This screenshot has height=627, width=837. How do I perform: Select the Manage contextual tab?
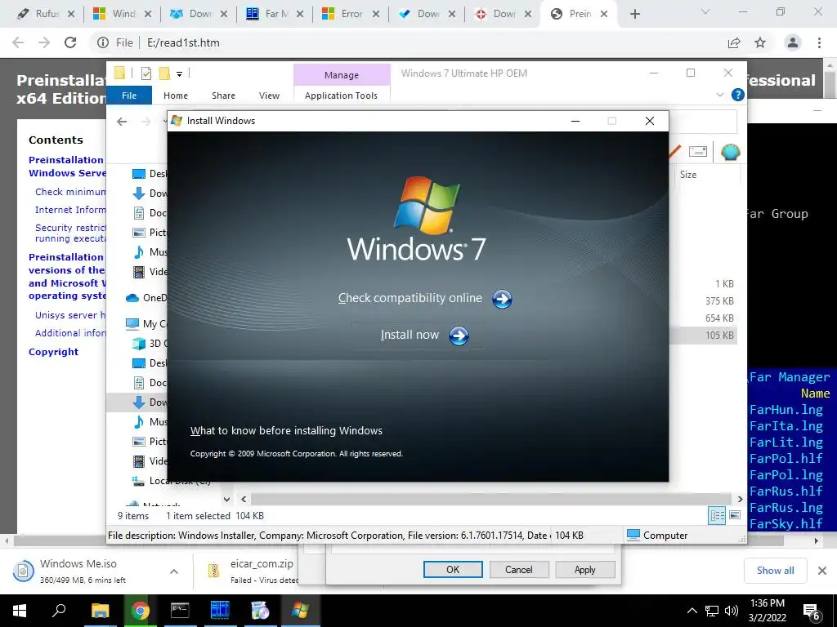pyautogui.click(x=342, y=75)
